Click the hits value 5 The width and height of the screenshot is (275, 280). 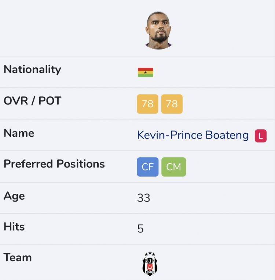point(140,229)
